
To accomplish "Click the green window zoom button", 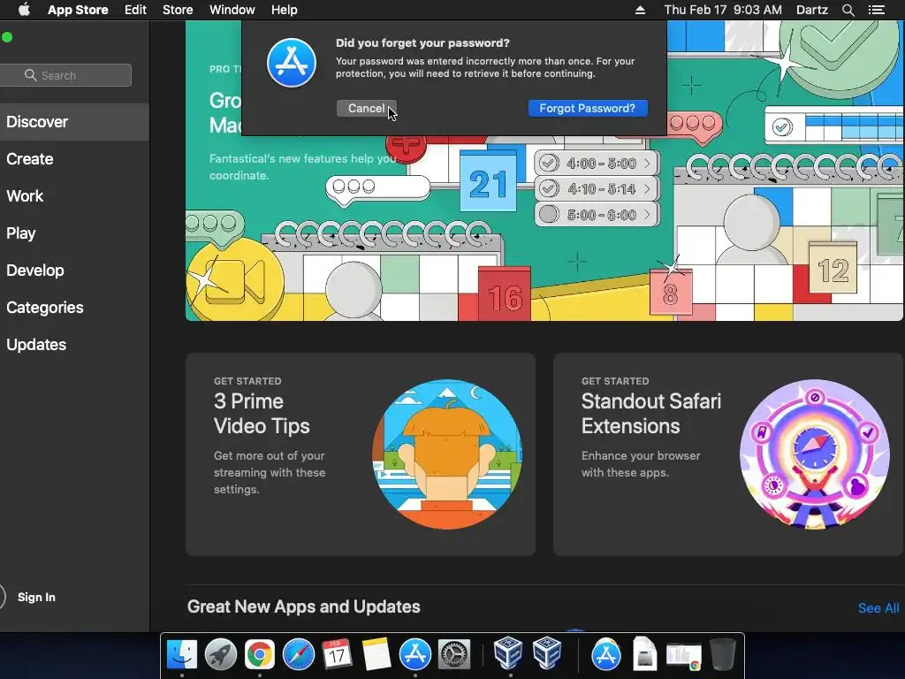I will [x=7, y=37].
